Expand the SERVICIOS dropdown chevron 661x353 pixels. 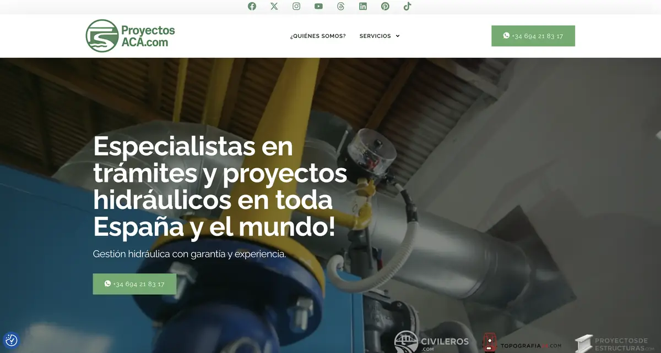point(398,36)
